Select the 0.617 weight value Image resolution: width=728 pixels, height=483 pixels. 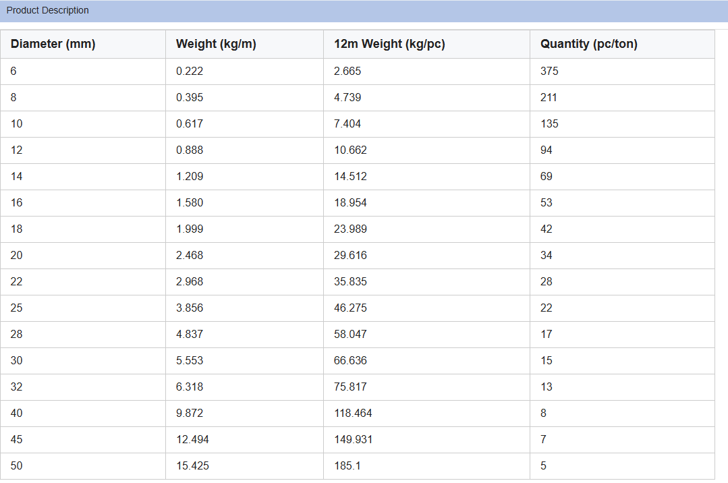190,124
